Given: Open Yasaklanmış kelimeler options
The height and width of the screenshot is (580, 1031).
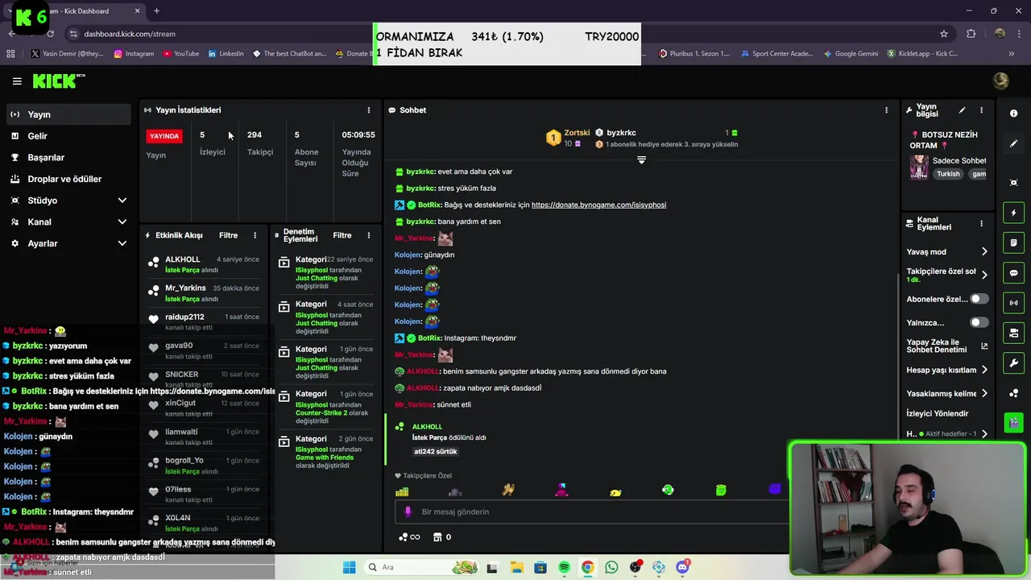Looking at the screenshot, I should [947, 393].
